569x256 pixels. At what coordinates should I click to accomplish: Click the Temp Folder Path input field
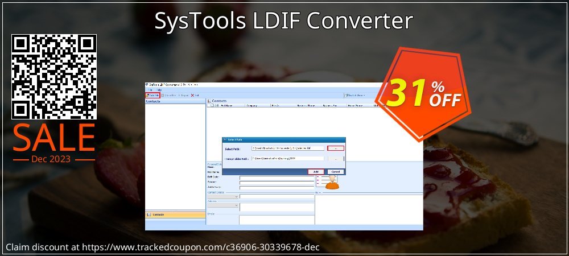click(x=287, y=159)
